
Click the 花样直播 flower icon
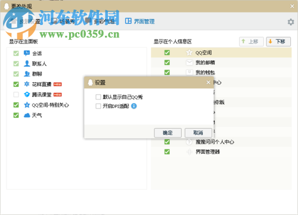pos(27,84)
